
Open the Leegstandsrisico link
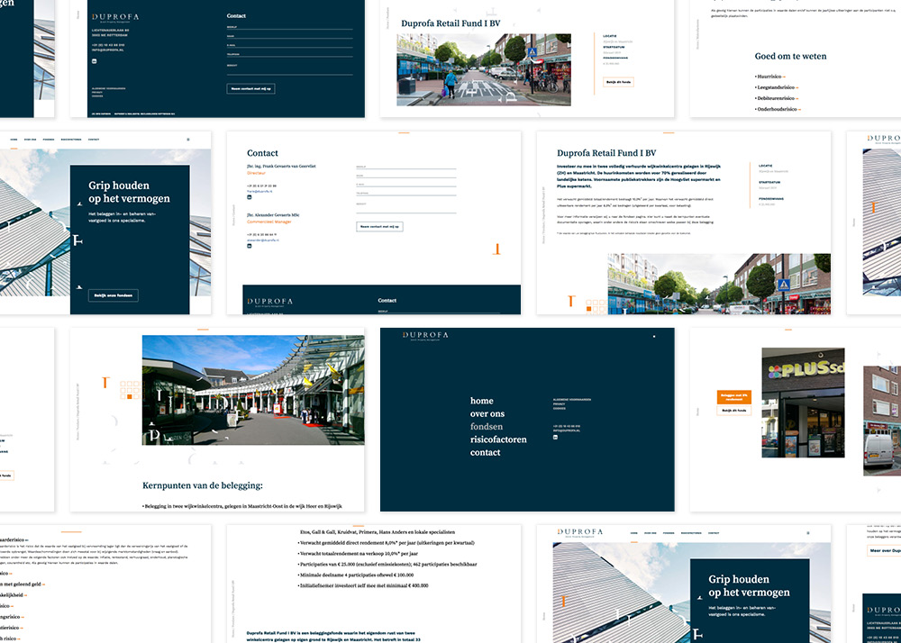click(x=777, y=87)
